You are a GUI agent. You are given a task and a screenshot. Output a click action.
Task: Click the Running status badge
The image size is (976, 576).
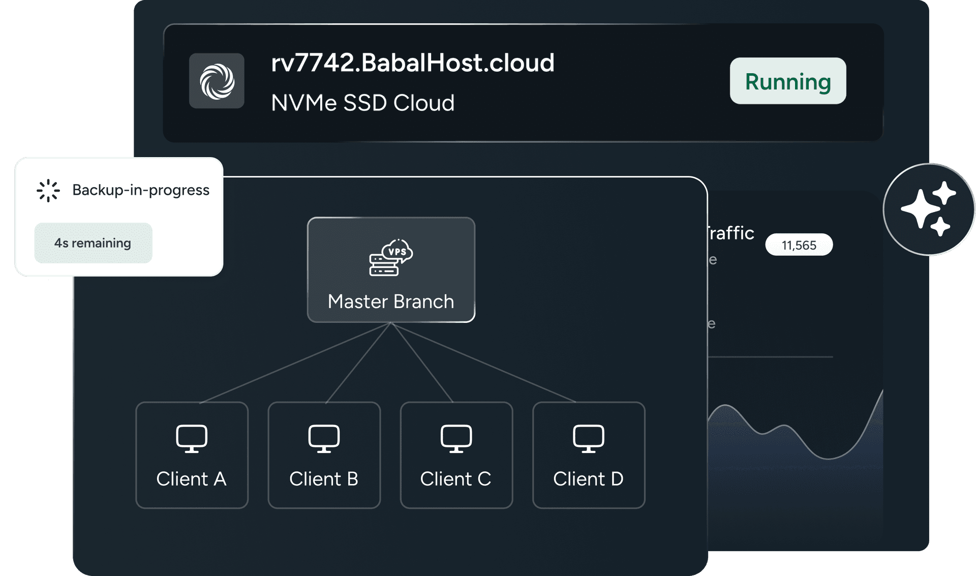coord(788,81)
